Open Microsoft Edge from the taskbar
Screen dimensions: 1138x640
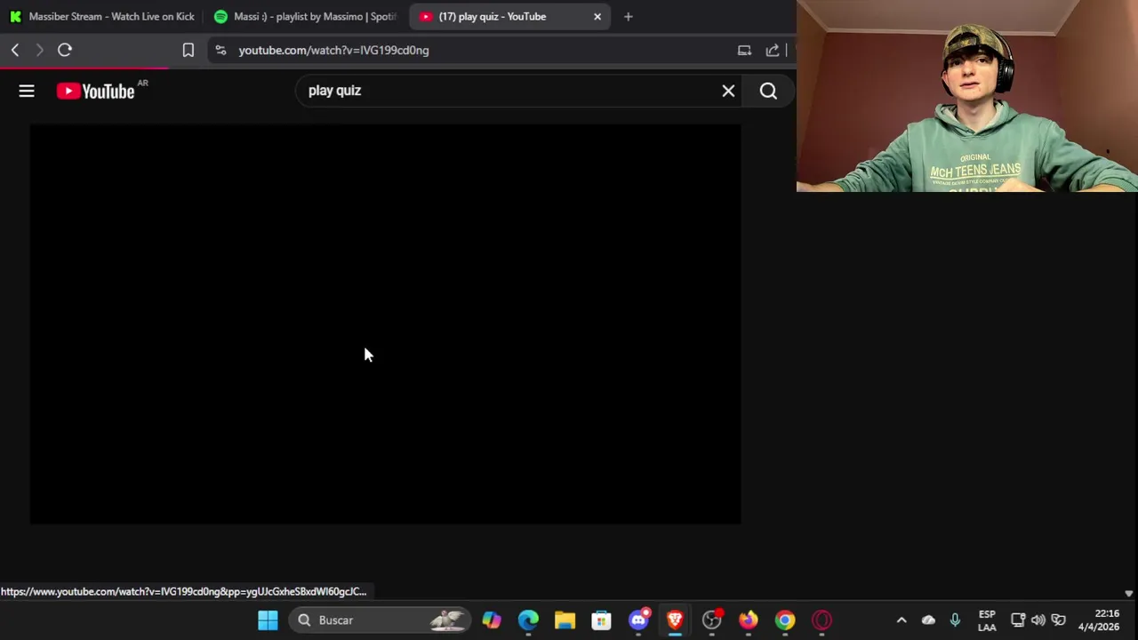pyautogui.click(x=528, y=620)
